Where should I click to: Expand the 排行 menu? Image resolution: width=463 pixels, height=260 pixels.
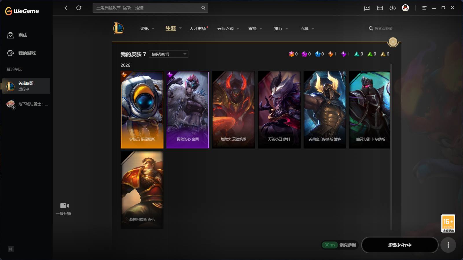(281, 29)
